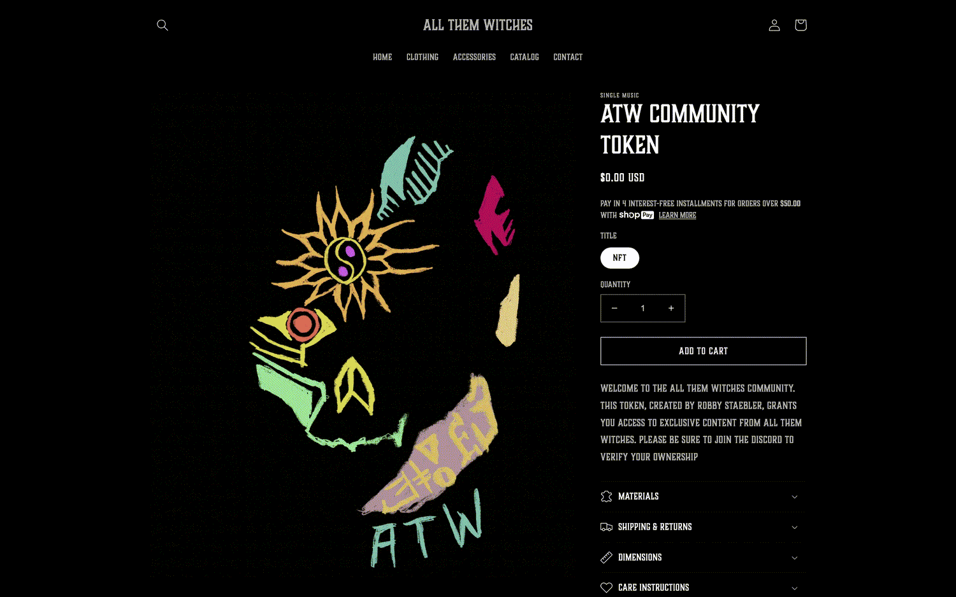The image size is (956, 597).
Task: Click the quantity input field
Action: (642, 308)
